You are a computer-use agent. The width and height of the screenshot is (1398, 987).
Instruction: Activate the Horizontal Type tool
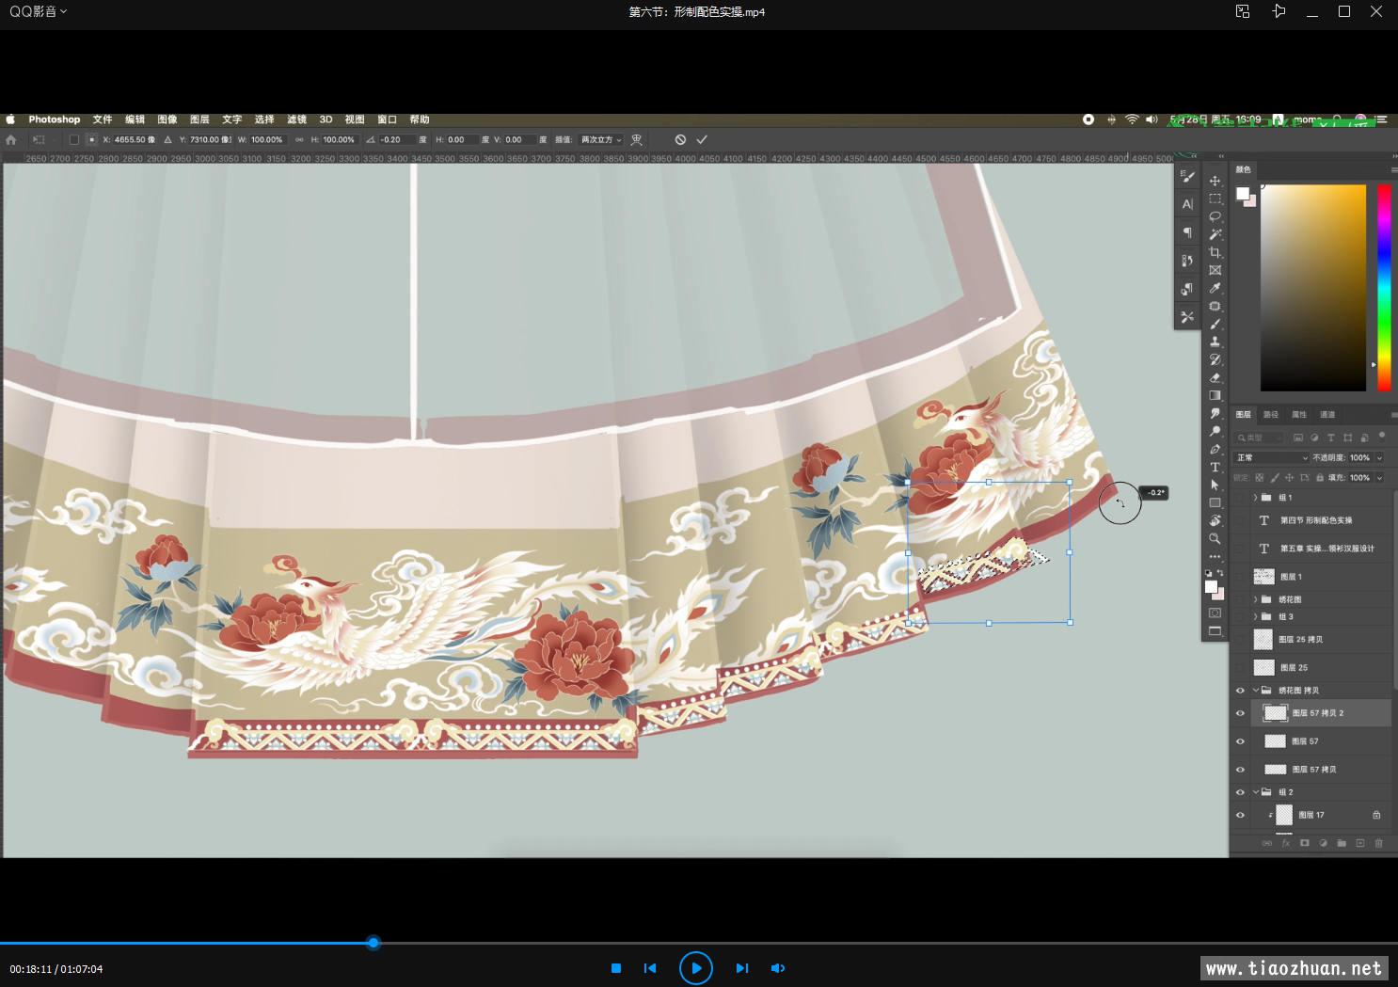tap(1215, 467)
